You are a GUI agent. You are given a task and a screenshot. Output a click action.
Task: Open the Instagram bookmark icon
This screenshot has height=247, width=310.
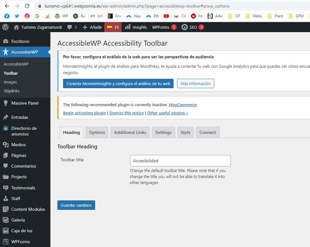click(27, 16)
